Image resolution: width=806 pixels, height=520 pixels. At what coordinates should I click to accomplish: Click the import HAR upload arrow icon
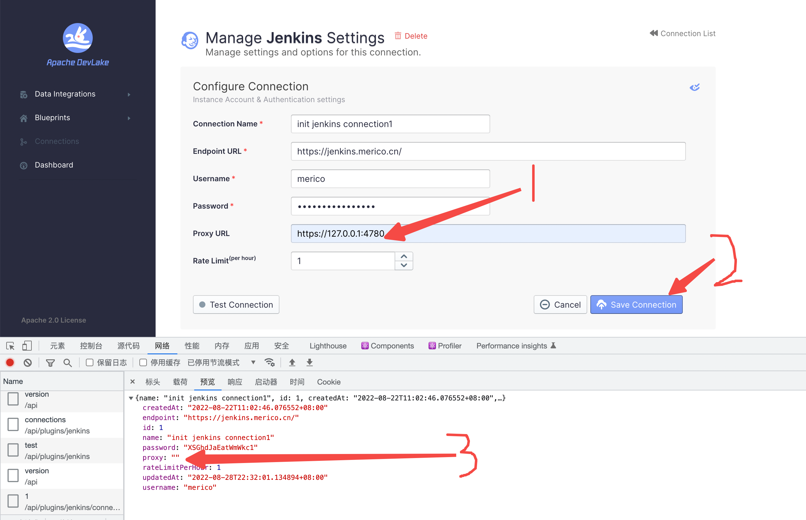coord(292,363)
